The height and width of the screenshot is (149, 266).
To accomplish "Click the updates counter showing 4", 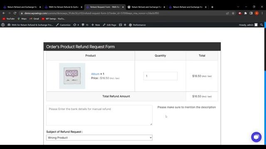I will [x=76, y=25].
